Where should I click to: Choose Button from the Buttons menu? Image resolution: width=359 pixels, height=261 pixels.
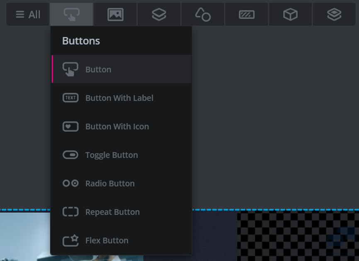pos(122,69)
